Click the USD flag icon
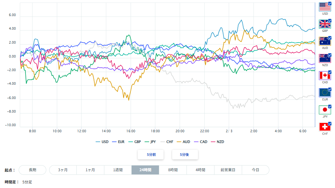The height and width of the screenshot is (188, 335). [325, 7]
